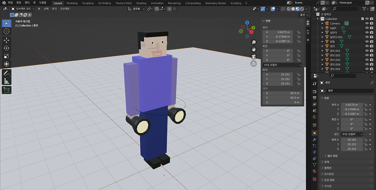Image resolution: width=376 pixels, height=190 pixels.
Task: Open the 선택 menu in viewport header
Action: click(x=46, y=9)
